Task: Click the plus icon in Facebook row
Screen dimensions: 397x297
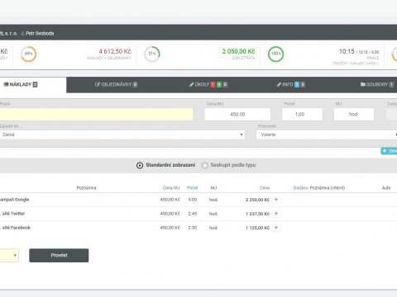Action: coord(276,228)
